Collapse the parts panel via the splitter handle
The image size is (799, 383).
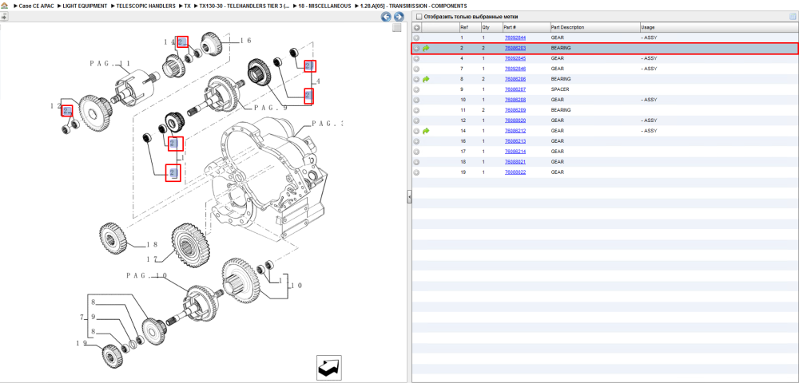tap(409, 197)
